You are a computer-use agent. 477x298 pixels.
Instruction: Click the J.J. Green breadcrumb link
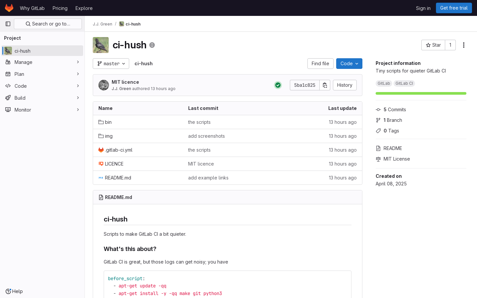(102, 24)
